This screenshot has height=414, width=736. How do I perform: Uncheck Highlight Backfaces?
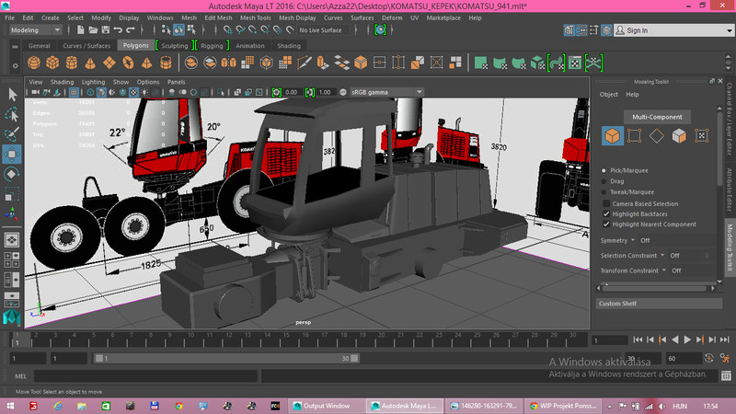[606, 214]
